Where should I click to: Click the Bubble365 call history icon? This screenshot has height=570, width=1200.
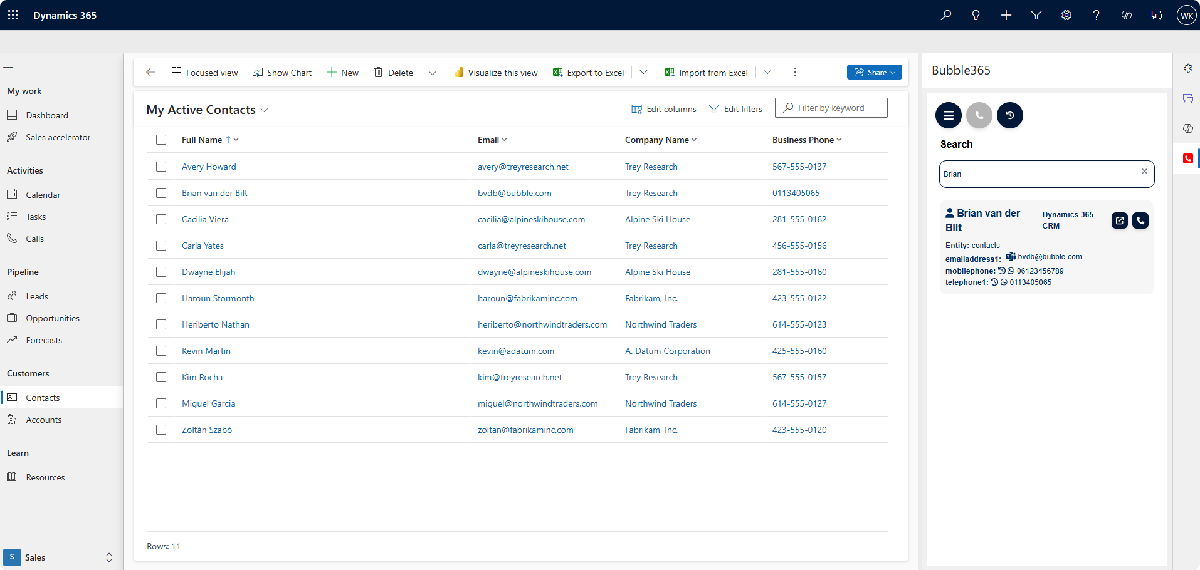point(1009,115)
